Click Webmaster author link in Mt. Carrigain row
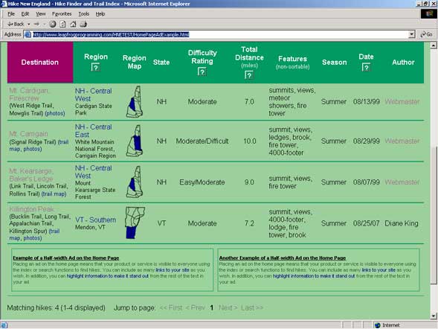Image resolution: width=438 pixels, height=329 pixels. coord(402,141)
